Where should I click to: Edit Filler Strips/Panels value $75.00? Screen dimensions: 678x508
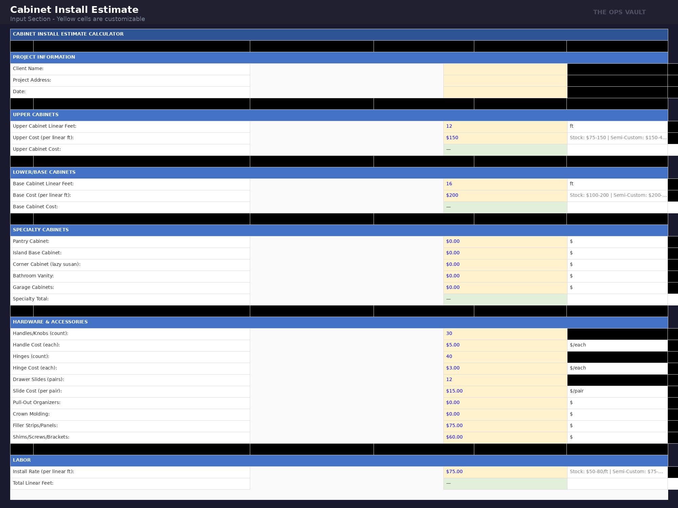505,426
